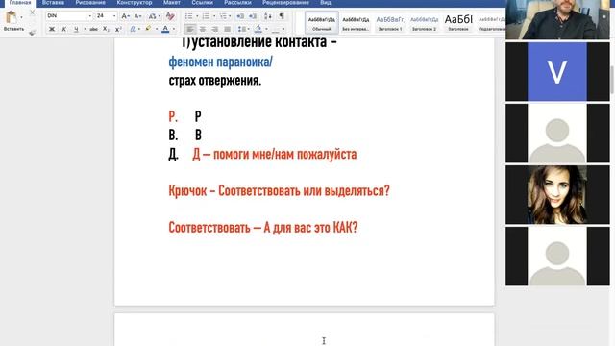The width and height of the screenshot is (615, 346).
Task: Switch to the Конструктор tab
Action: (135, 3)
